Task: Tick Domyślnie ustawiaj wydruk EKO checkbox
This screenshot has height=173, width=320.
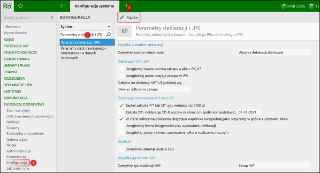Action: (121, 149)
